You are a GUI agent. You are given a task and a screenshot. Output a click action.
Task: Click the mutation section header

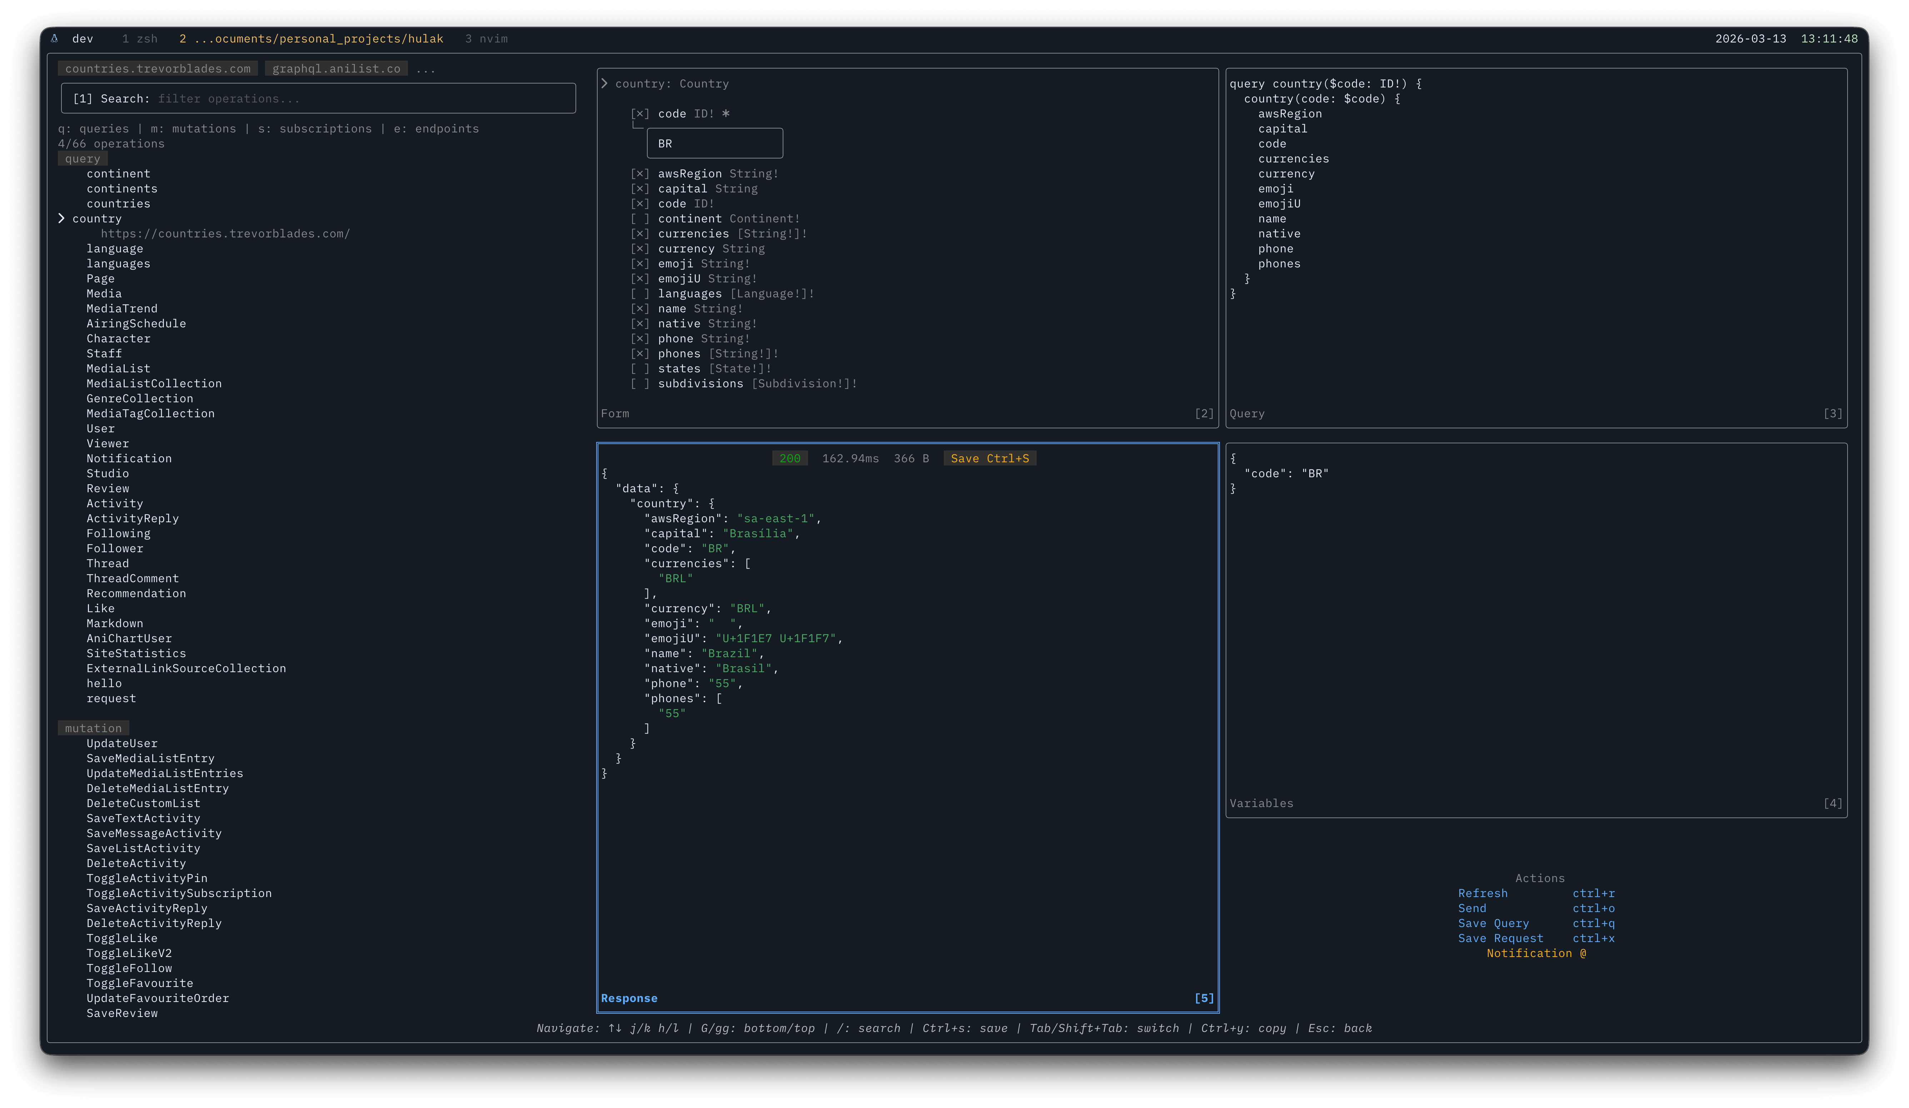pyautogui.click(x=93, y=728)
